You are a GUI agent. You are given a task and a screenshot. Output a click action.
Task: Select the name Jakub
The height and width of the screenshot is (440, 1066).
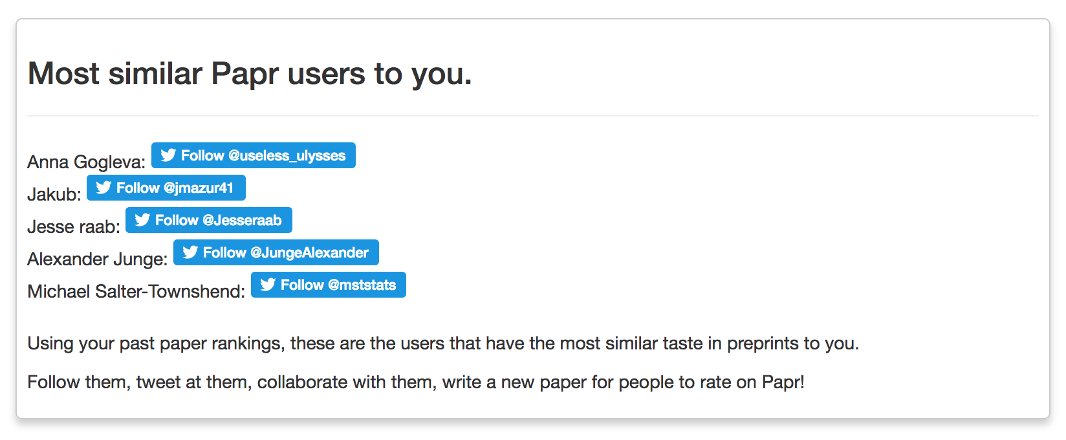coord(54,194)
